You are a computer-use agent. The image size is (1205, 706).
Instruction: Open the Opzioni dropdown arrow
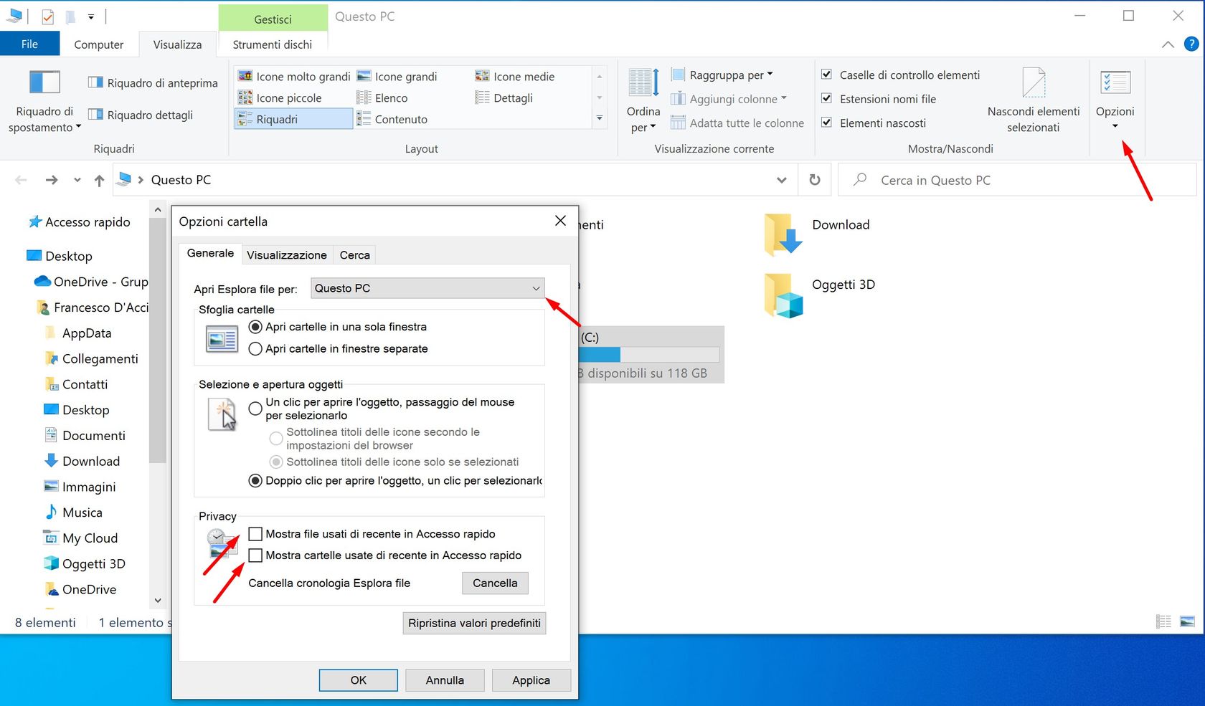click(1115, 125)
